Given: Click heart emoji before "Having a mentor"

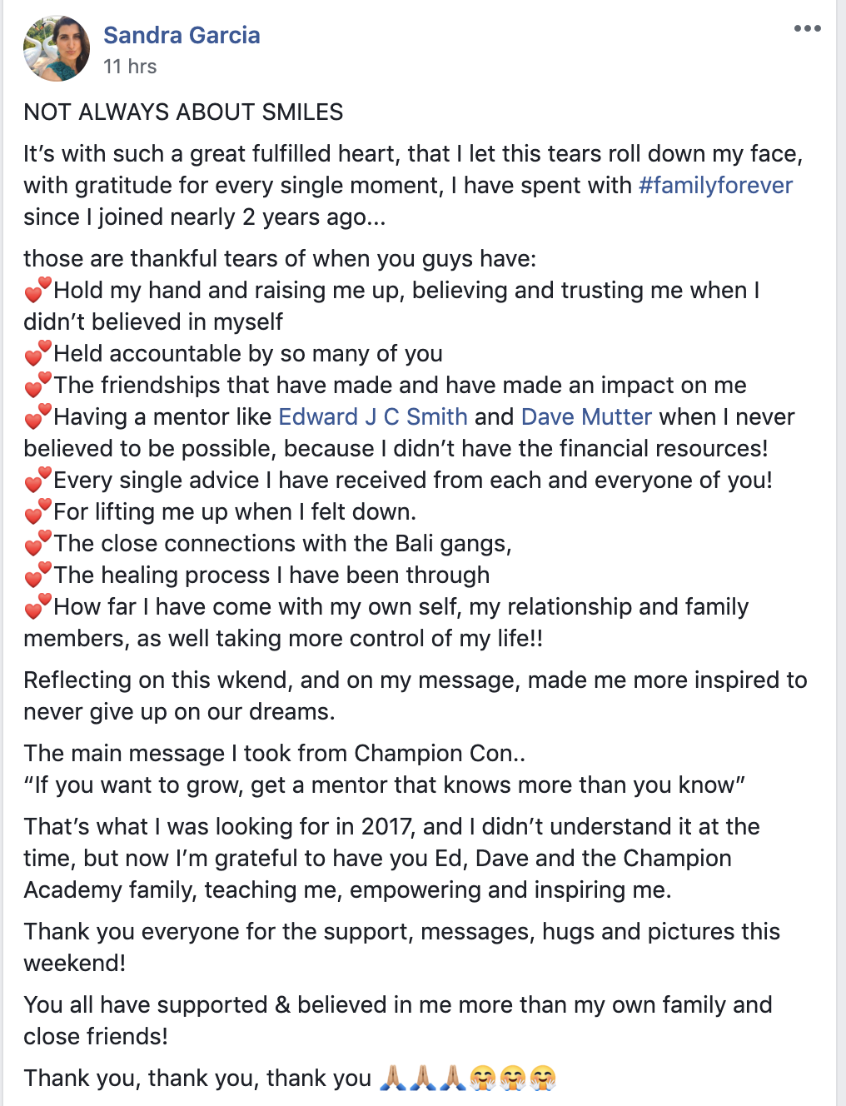Looking at the screenshot, I should pos(37,416).
